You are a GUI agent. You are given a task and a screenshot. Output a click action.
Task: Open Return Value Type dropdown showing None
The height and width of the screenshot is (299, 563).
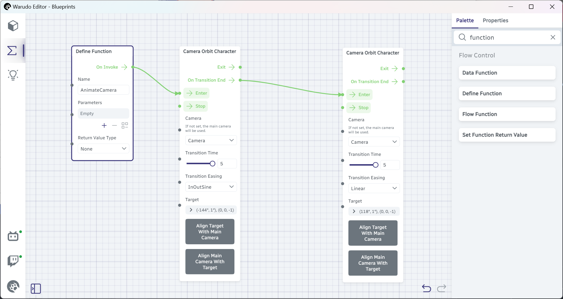click(x=104, y=149)
